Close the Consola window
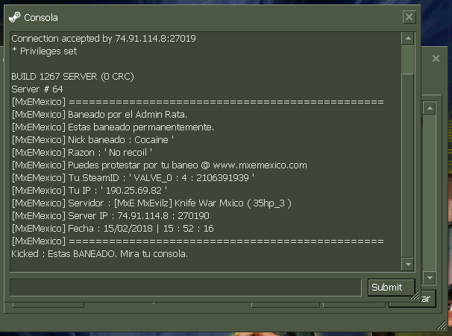The height and width of the screenshot is (336, 452). 409,17
